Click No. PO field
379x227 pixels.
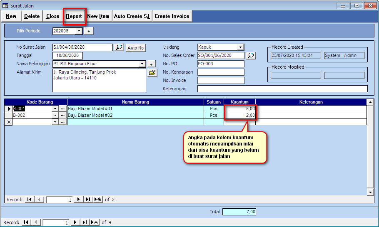point(221,64)
